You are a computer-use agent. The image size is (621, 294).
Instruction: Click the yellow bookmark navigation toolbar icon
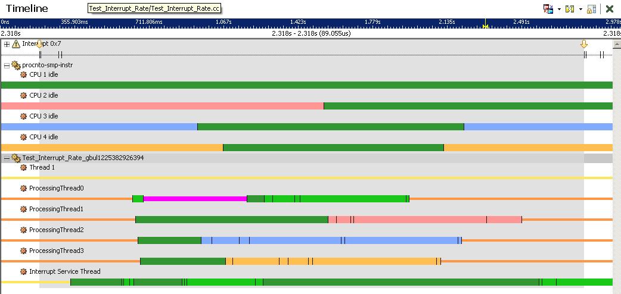[569, 9]
